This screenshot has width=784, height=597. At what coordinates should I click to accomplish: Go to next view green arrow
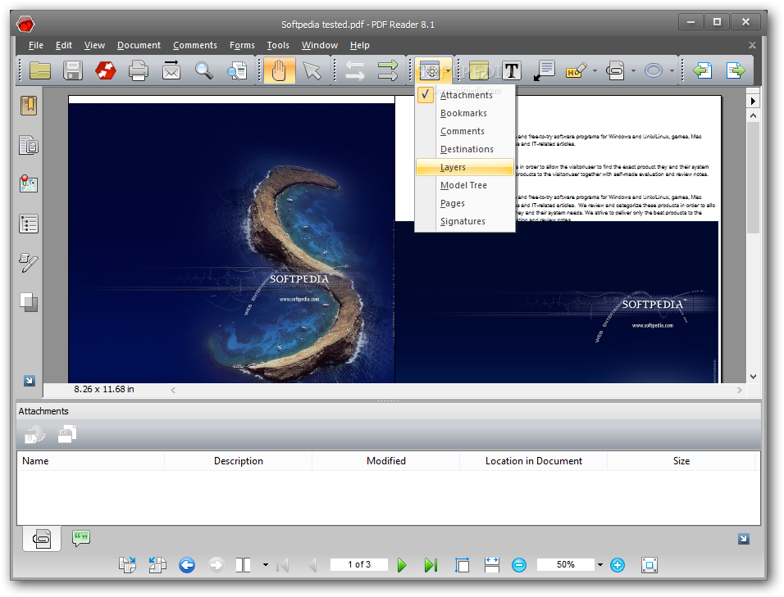click(x=735, y=70)
